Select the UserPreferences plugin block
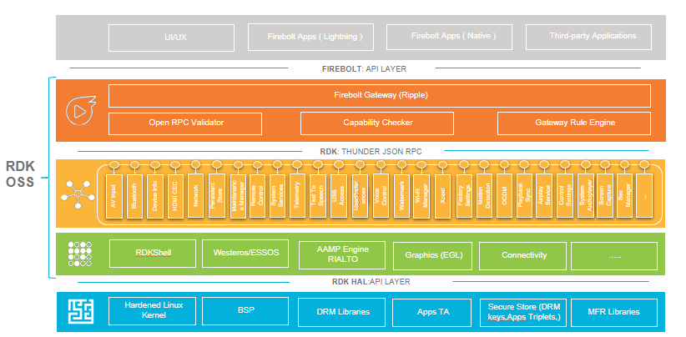 (360, 196)
